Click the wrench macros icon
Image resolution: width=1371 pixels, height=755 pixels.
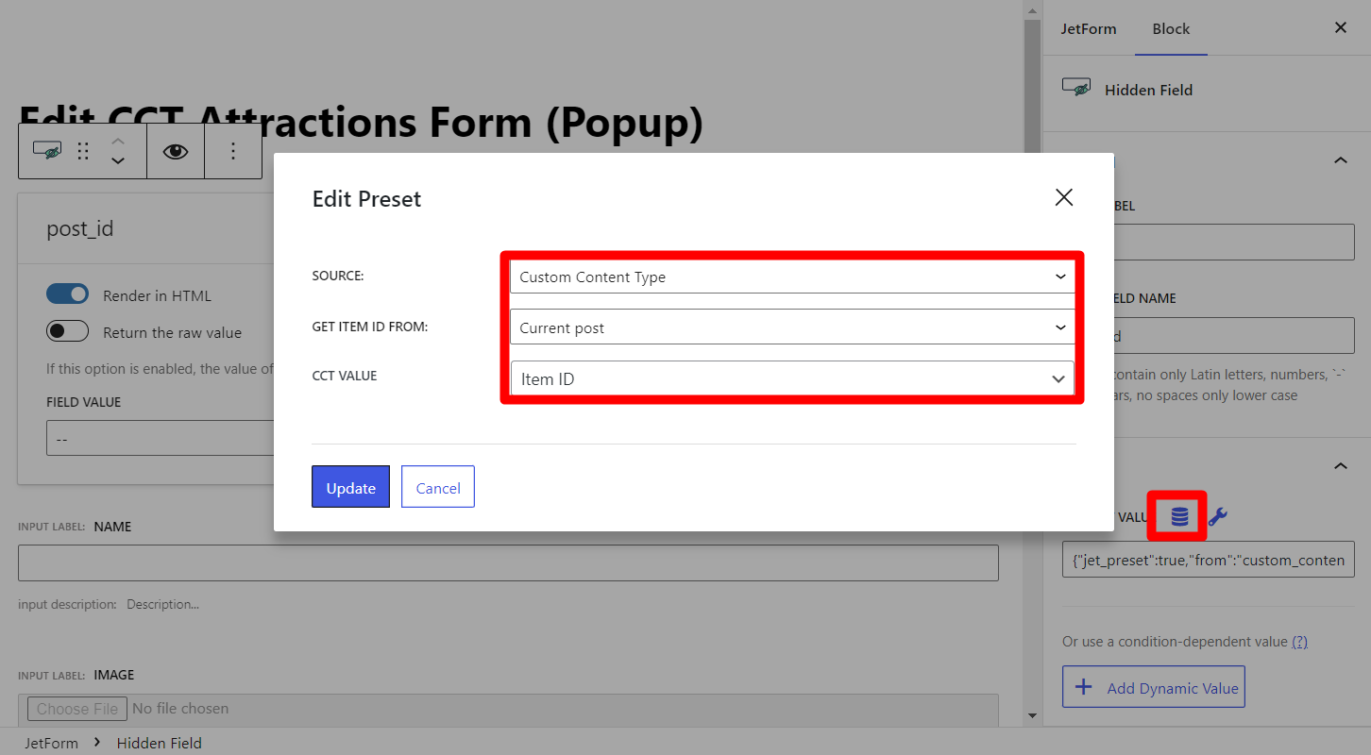pyautogui.click(x=1218, y=516)
